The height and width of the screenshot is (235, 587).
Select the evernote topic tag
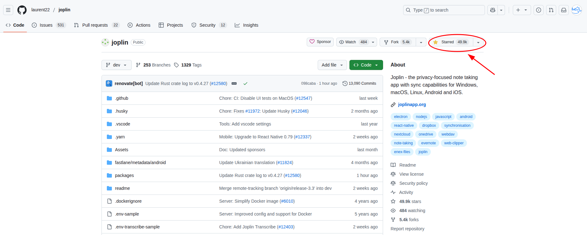(x=428, y=143)
